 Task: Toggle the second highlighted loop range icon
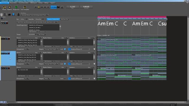coord(55,7)
